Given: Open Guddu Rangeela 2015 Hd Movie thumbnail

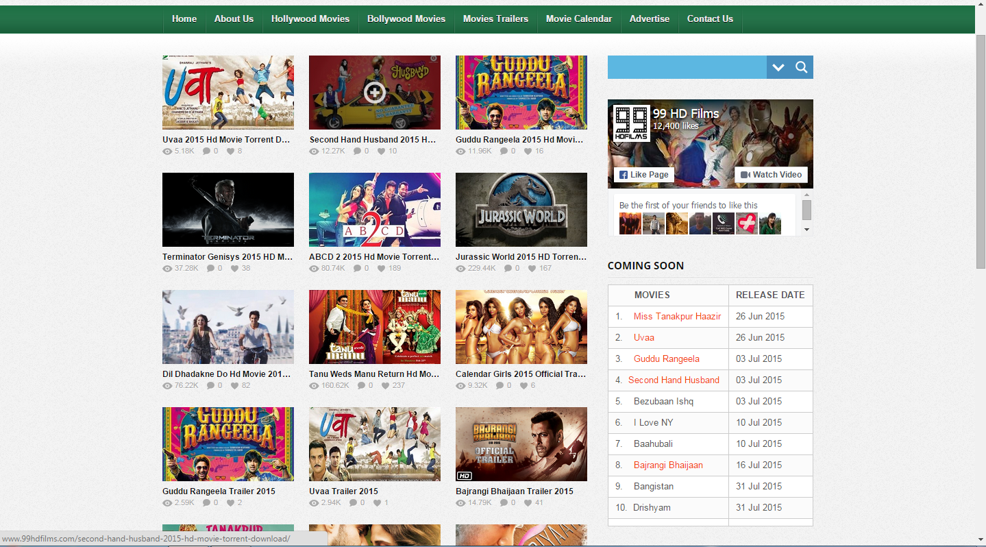Looking at the screenshot, I should click(521, 93).
